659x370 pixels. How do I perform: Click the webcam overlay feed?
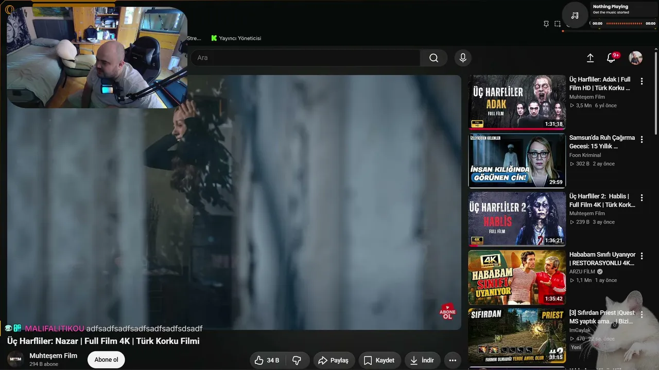click(x=97, y=58)
